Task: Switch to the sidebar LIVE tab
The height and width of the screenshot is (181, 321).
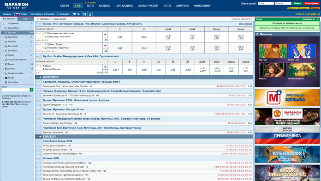Action: tap(25, 18)
